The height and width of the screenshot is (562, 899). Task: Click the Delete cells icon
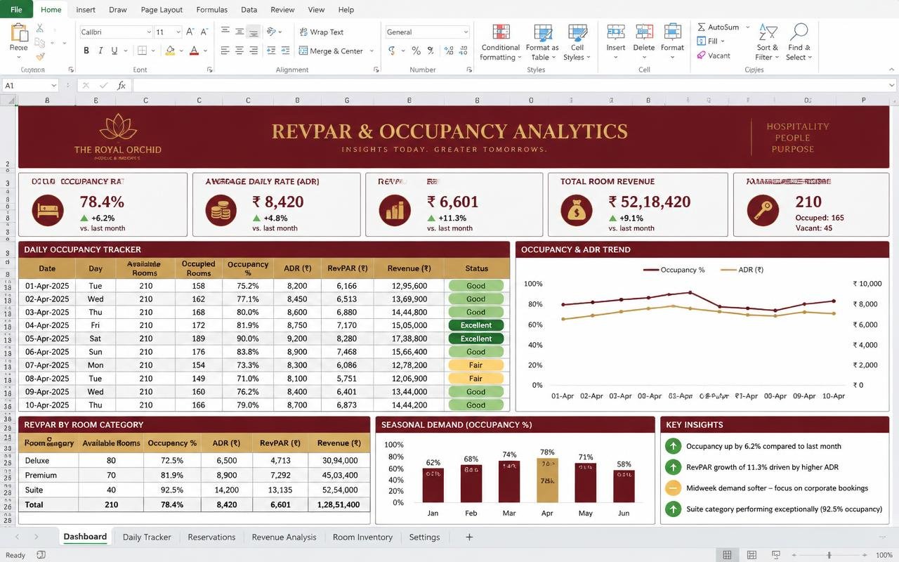coord(644,32)
